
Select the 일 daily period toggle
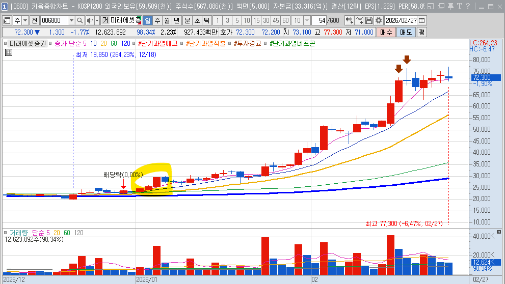coord(147,20)
